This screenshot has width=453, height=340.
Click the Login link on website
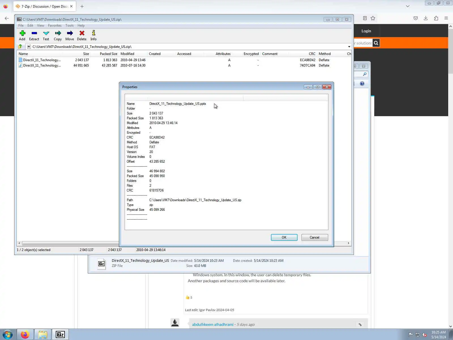pyautogui.click(x=366, y=31)
